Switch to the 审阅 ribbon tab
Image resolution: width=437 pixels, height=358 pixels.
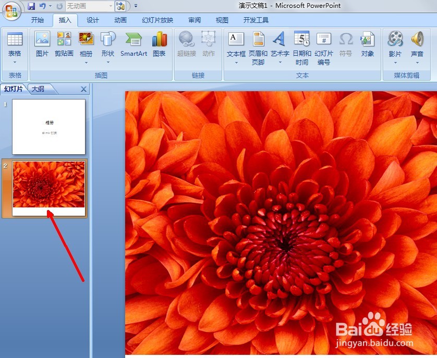pos(195,20)
